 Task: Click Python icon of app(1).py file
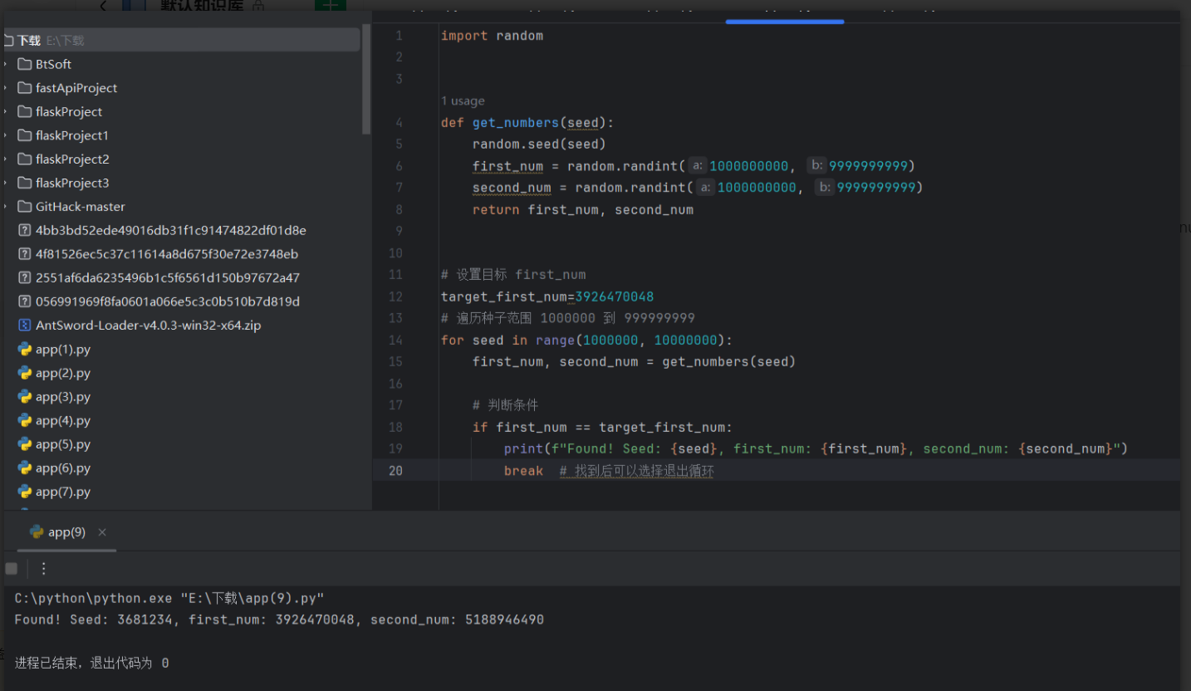click(x=25, y=350)
